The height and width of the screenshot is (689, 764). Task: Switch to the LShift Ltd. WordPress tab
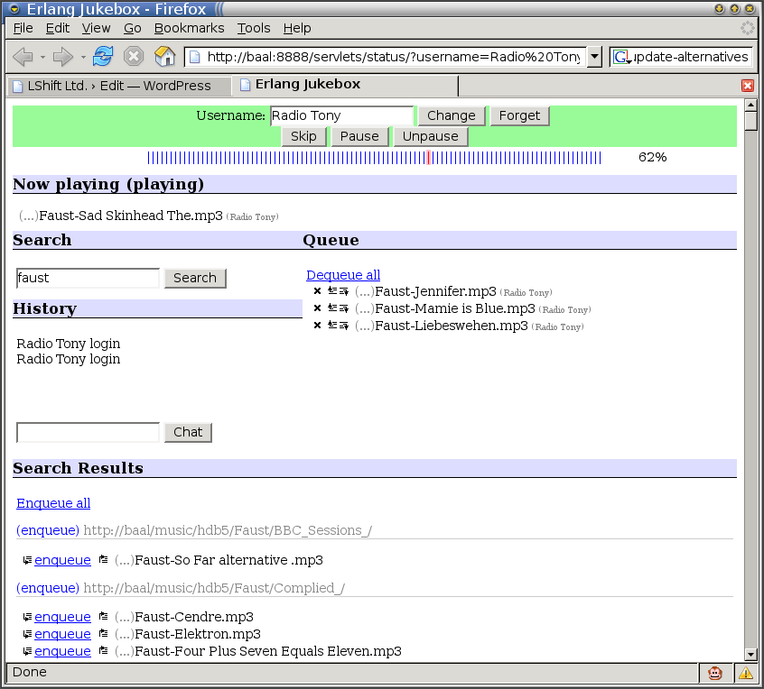(x=117, y=86)
